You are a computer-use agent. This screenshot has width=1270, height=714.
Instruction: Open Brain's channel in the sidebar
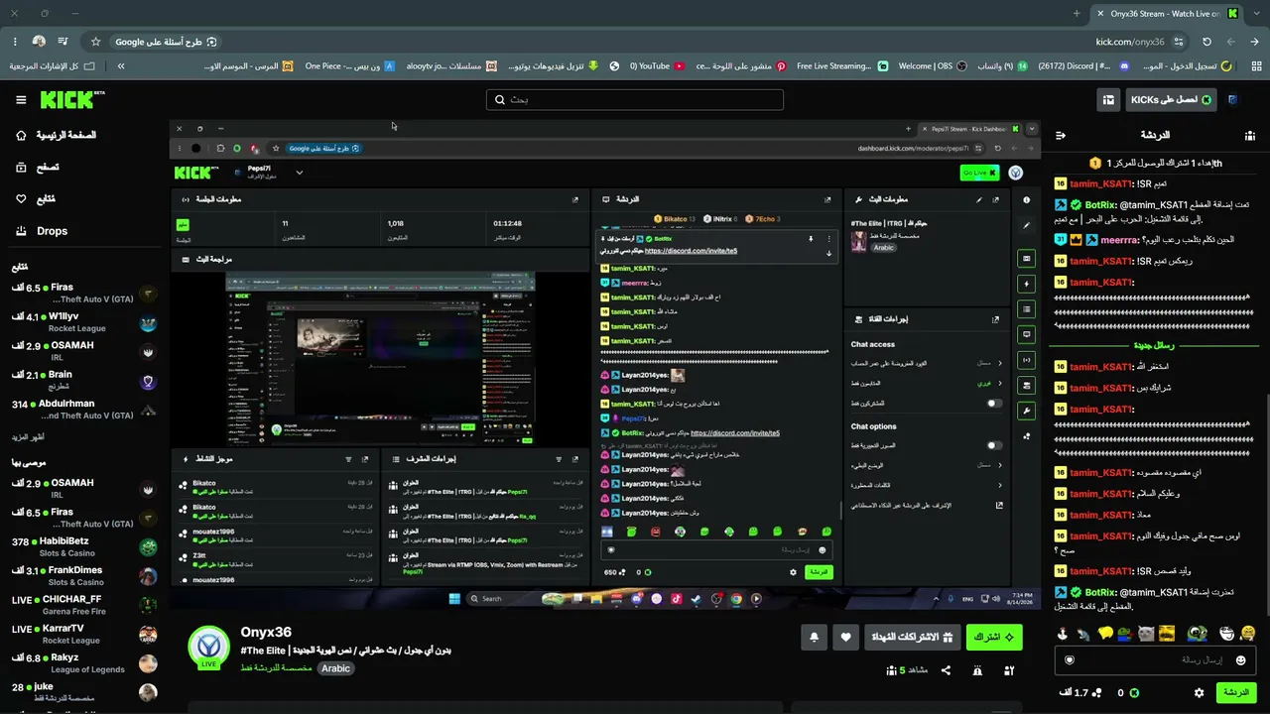[x=84, y=381]
